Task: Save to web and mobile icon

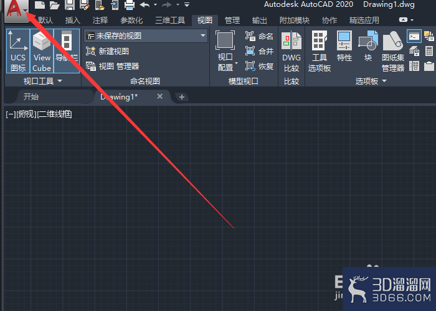Action: [115, 5]
